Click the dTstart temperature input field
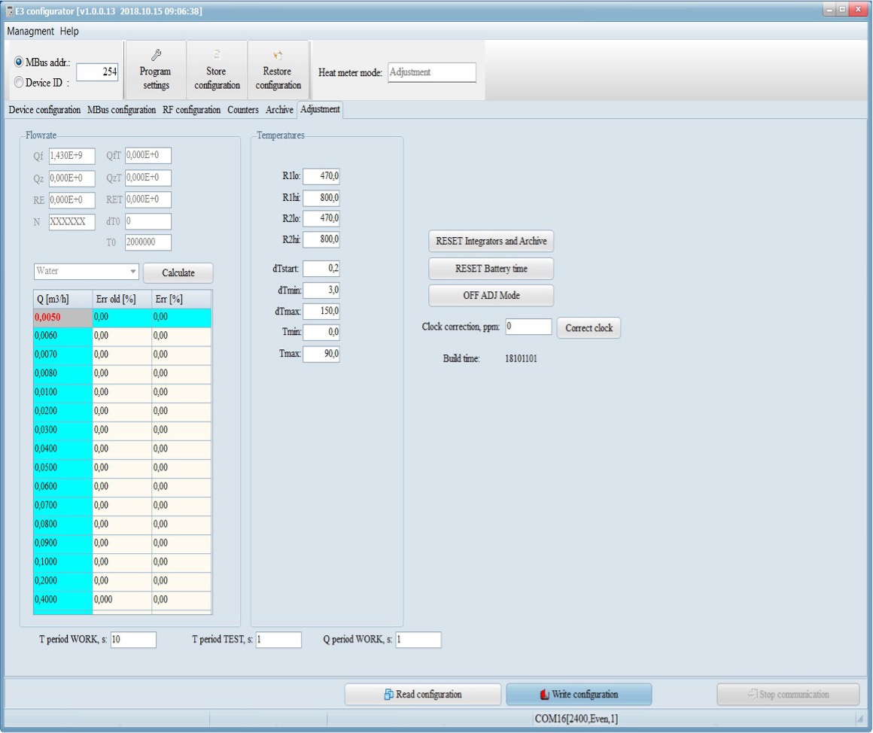 (x=321, y=269)
